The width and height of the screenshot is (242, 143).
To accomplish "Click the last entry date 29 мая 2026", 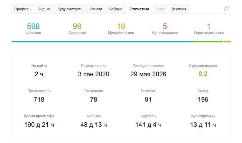I will (148, 74).
